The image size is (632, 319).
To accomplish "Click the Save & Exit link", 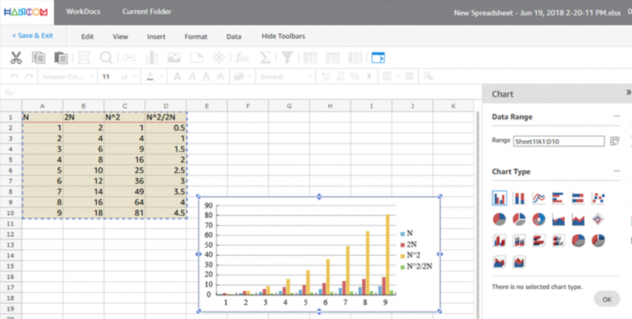I will (x=32, y=35).
